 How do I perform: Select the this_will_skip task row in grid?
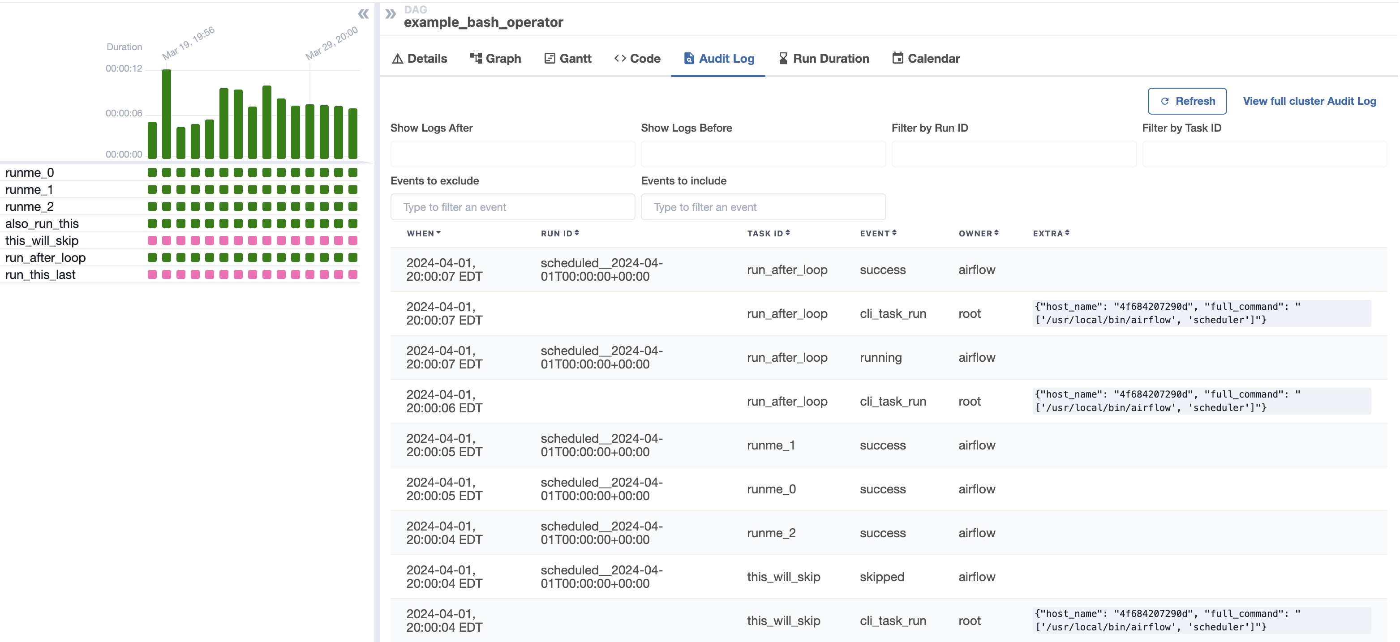[42, 240]
